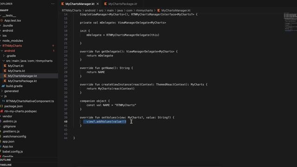This screenshot has height=167, width=297.
Task: Open the MyChartsPackage.kt editor tab
Action: (123, 4)
